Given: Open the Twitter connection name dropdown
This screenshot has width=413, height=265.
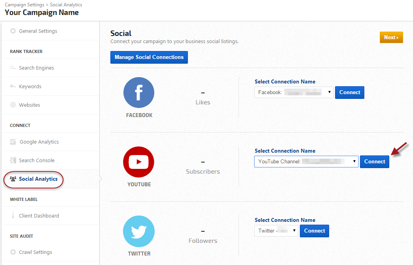Looking at the screenshot, I should (276, 231).
